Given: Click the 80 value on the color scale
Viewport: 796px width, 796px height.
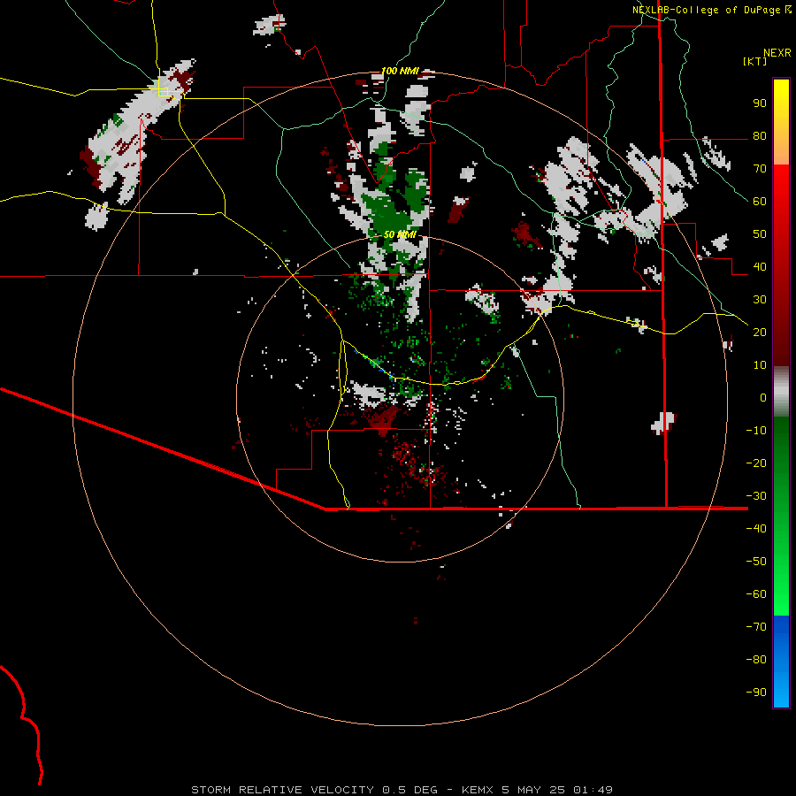Looking at the screenshot, I should coord(760,136).
